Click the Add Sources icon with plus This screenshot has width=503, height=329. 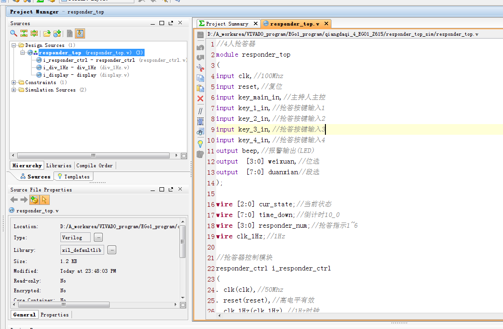[x=57, y=33]
